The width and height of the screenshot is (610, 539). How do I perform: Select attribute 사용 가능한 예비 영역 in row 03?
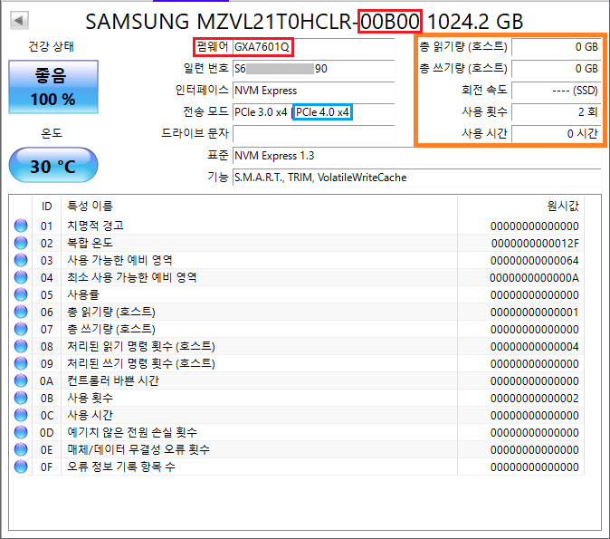pyautogui.click(x=119, y=260)
